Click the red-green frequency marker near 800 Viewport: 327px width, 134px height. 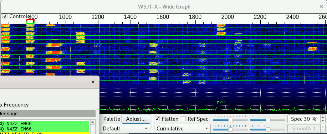30,21
